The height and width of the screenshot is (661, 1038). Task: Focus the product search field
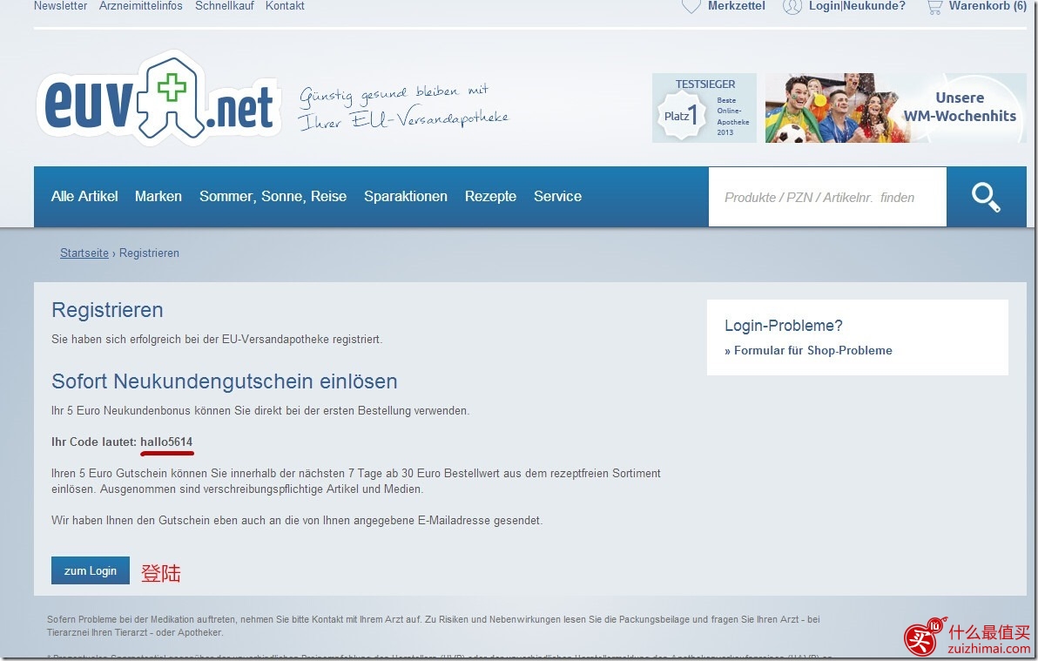pyautogui.click(x=827, y=197)
